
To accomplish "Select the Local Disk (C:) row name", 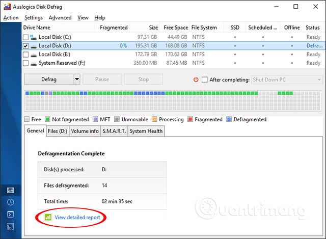I will click(55, 37).
